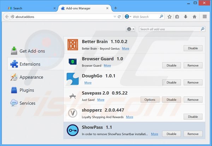Click the ShowPass 1.1 title
The image size is (212, 146).
click(x=97, y=127)
